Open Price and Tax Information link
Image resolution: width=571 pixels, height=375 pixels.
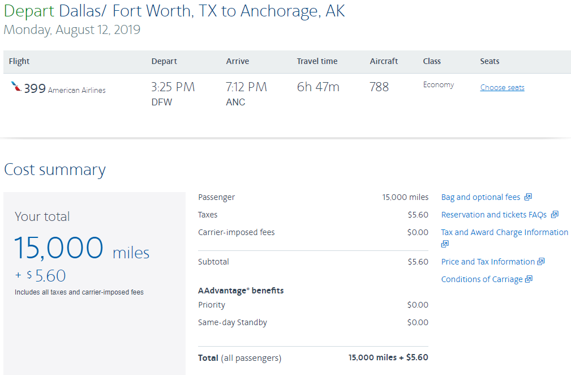(x=488, y=262)
